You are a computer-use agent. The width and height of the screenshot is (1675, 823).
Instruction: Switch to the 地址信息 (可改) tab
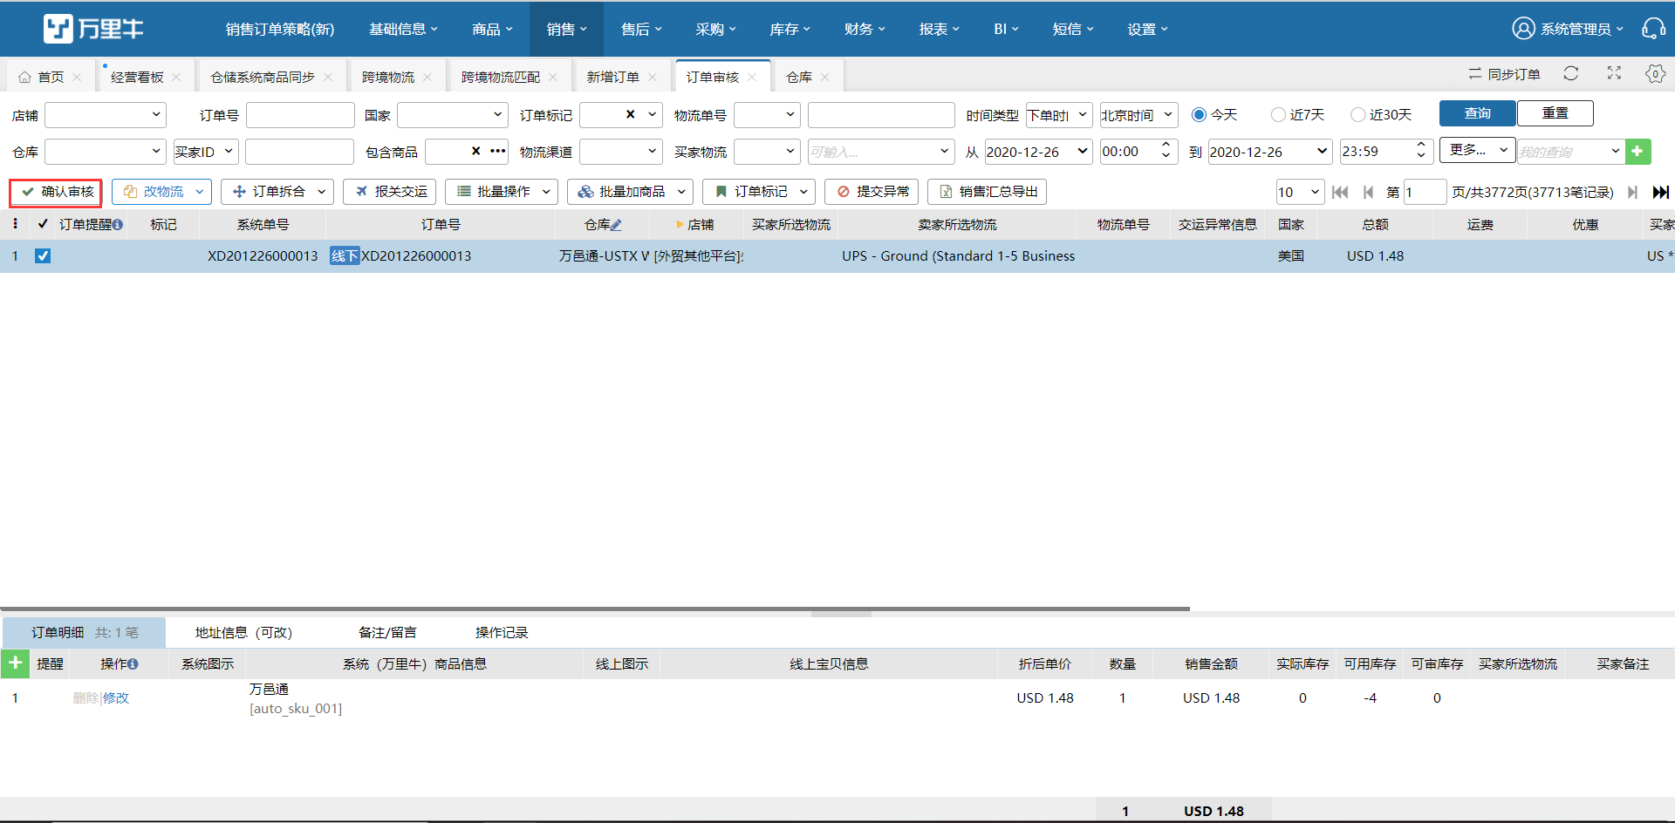(243, 632)
